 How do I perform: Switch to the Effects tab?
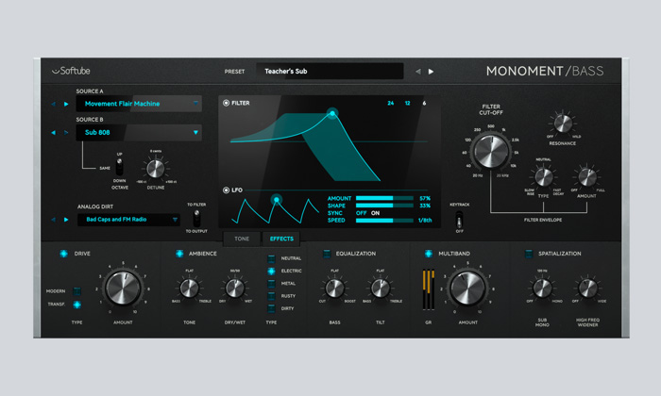coord(281,239)
